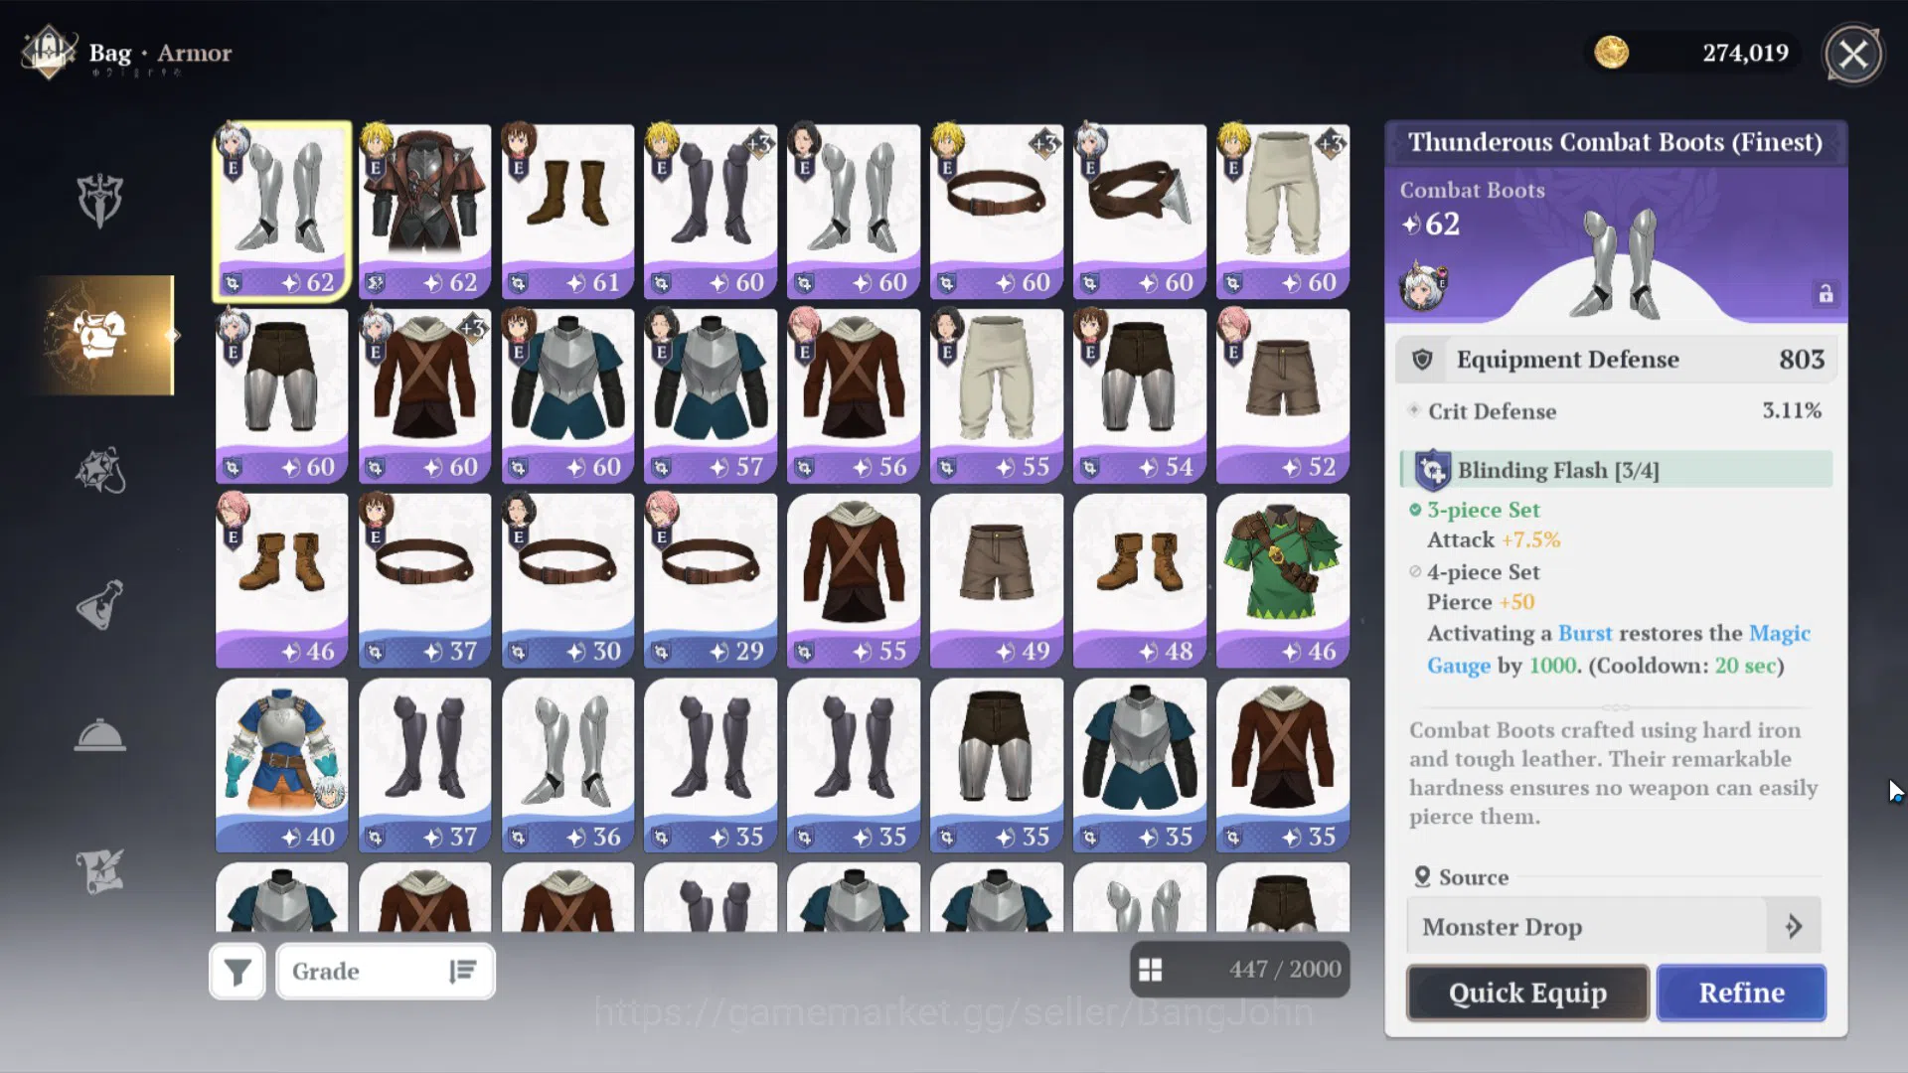
Task: Select the blue chestplate armor level 57
Action: click(x=711, y=396)
